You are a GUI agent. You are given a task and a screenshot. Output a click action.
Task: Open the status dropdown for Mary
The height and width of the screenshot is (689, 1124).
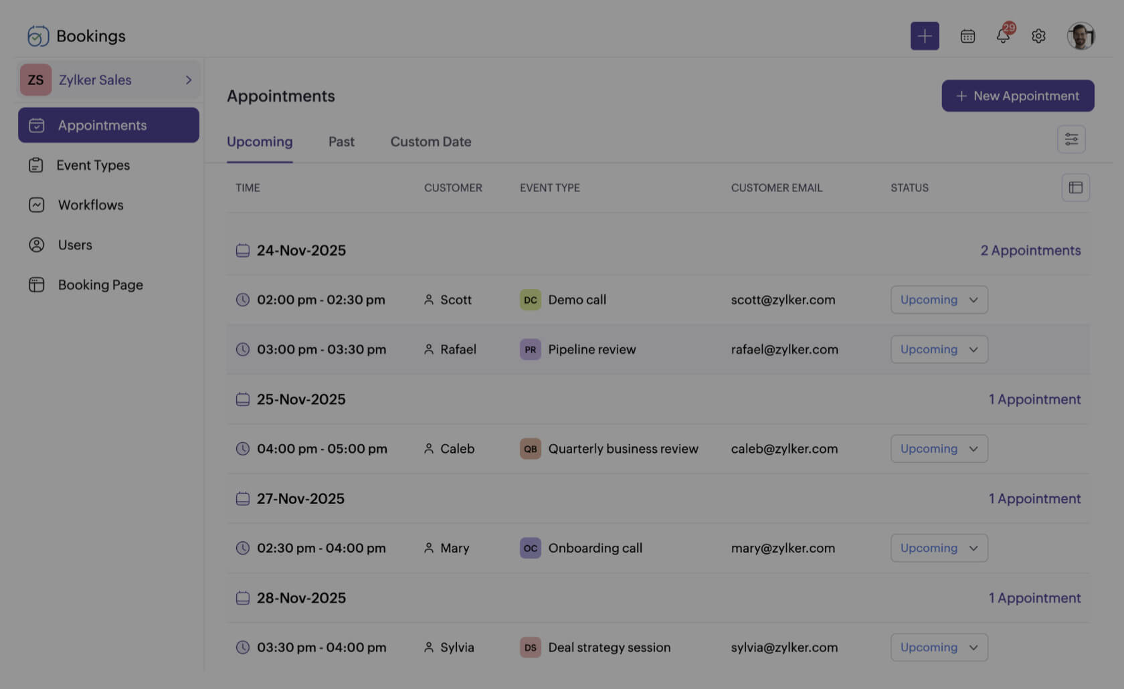click(x=939, y=548)
